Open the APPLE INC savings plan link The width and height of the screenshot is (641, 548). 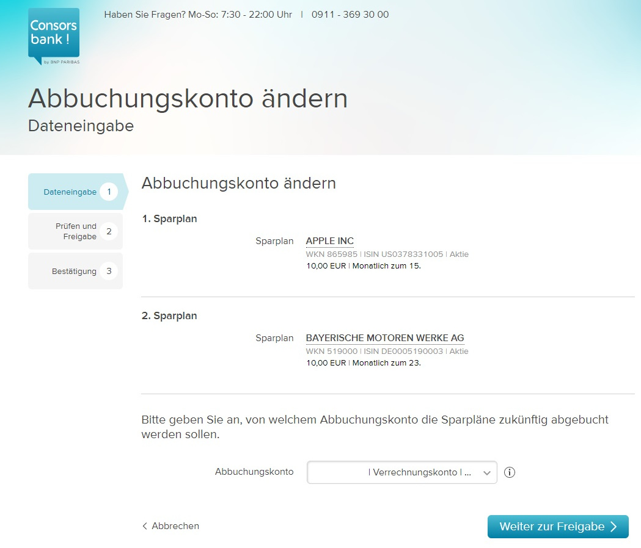coord(330,241)
